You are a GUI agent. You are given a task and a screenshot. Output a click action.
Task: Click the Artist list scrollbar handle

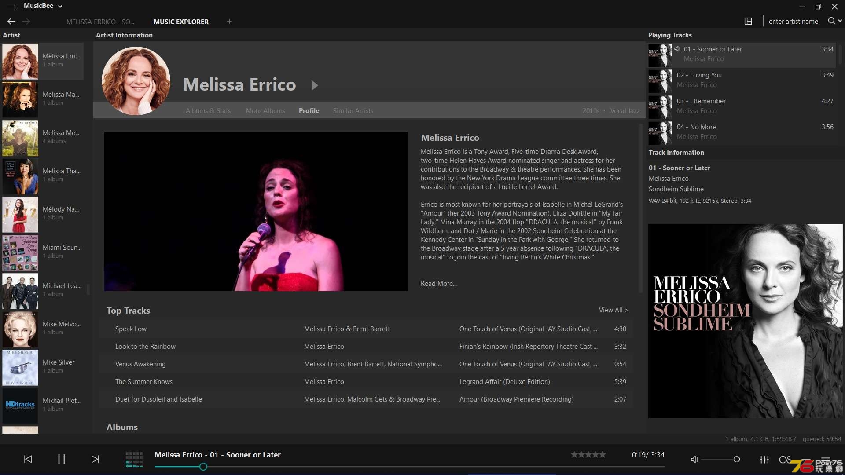point(88,289)
